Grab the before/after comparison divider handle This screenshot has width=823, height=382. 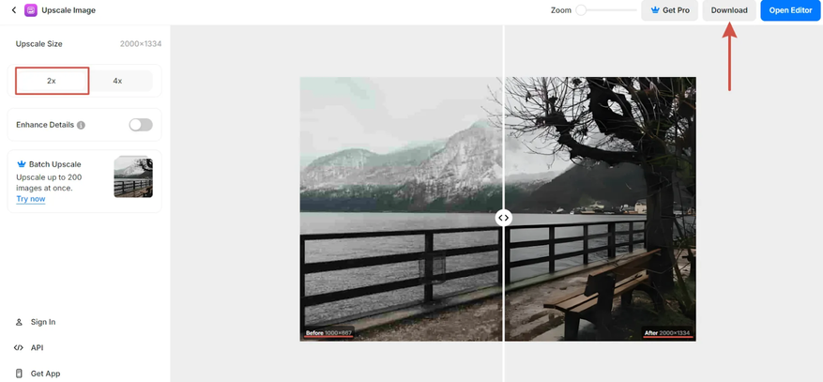(503, 218)
